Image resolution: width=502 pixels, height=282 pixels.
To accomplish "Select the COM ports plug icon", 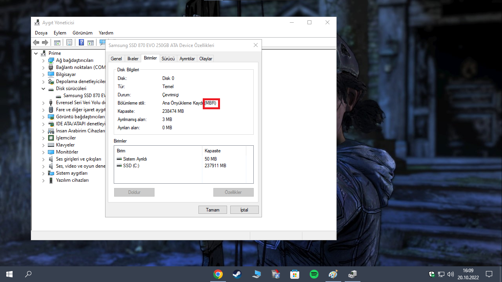I will (51, 67).
